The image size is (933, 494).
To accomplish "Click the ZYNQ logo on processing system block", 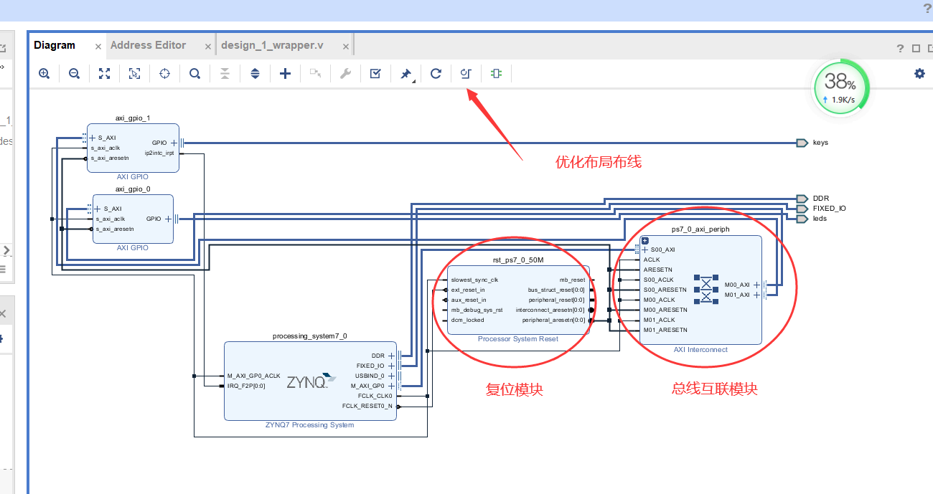I will pos(311,381).
